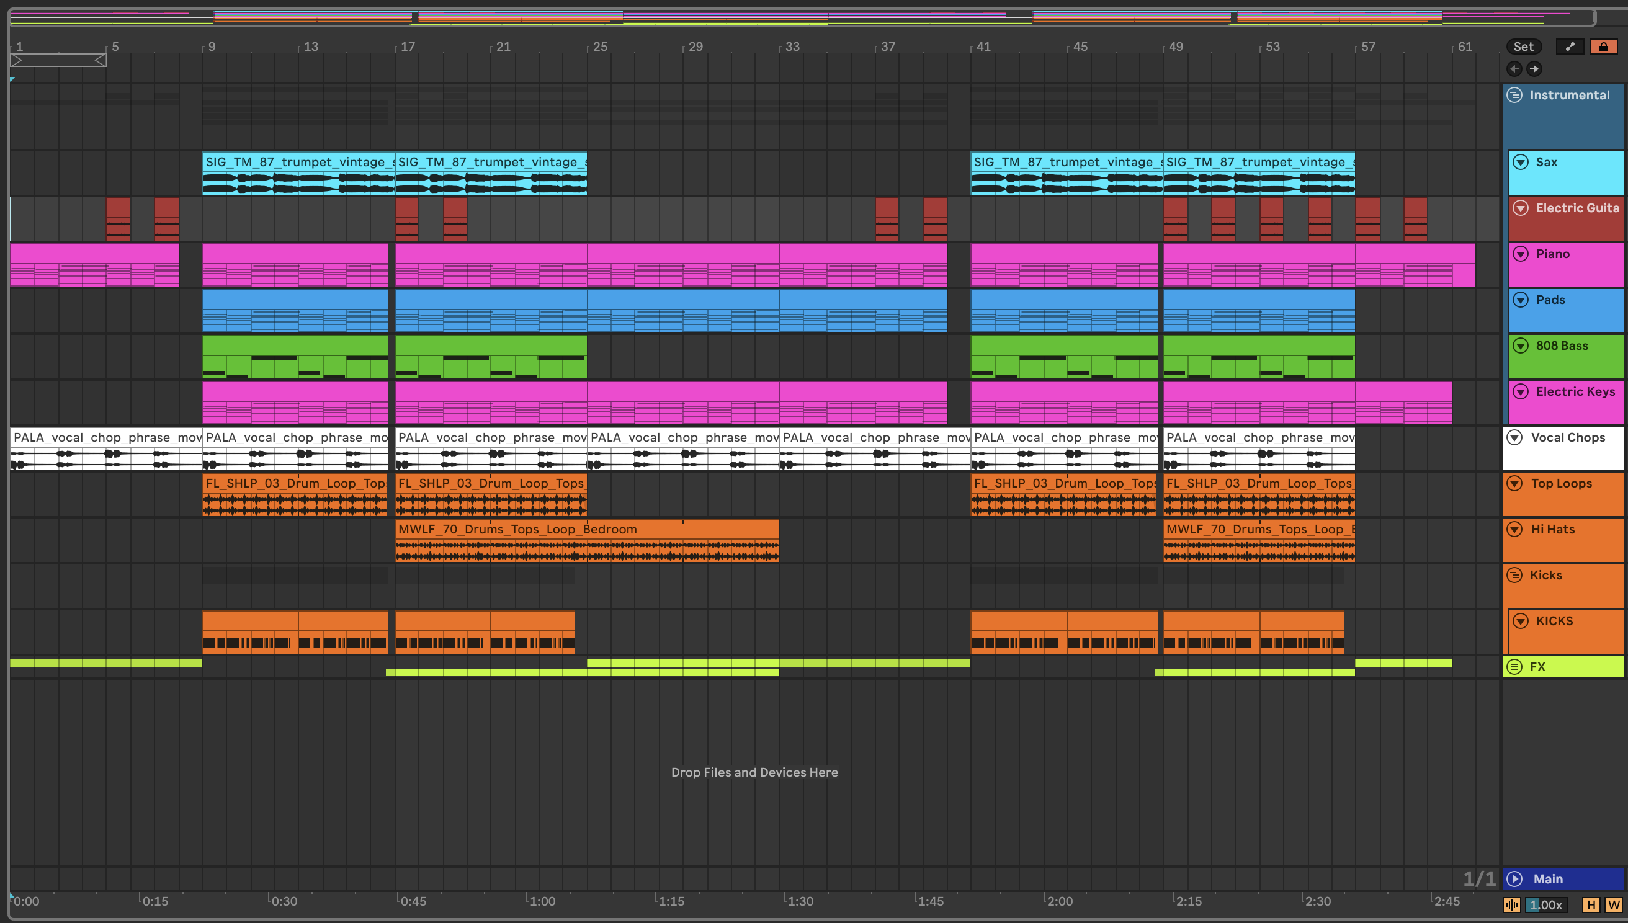Unfold the FX group track

pyautogui.click(x=1514, y=667)
